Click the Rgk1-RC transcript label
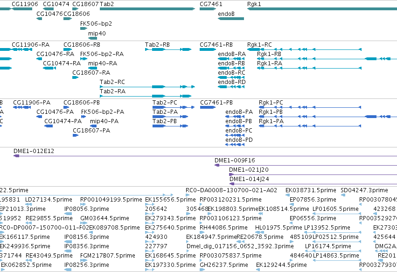The height and width of the screenshot is (272, 397). point(259,45)
